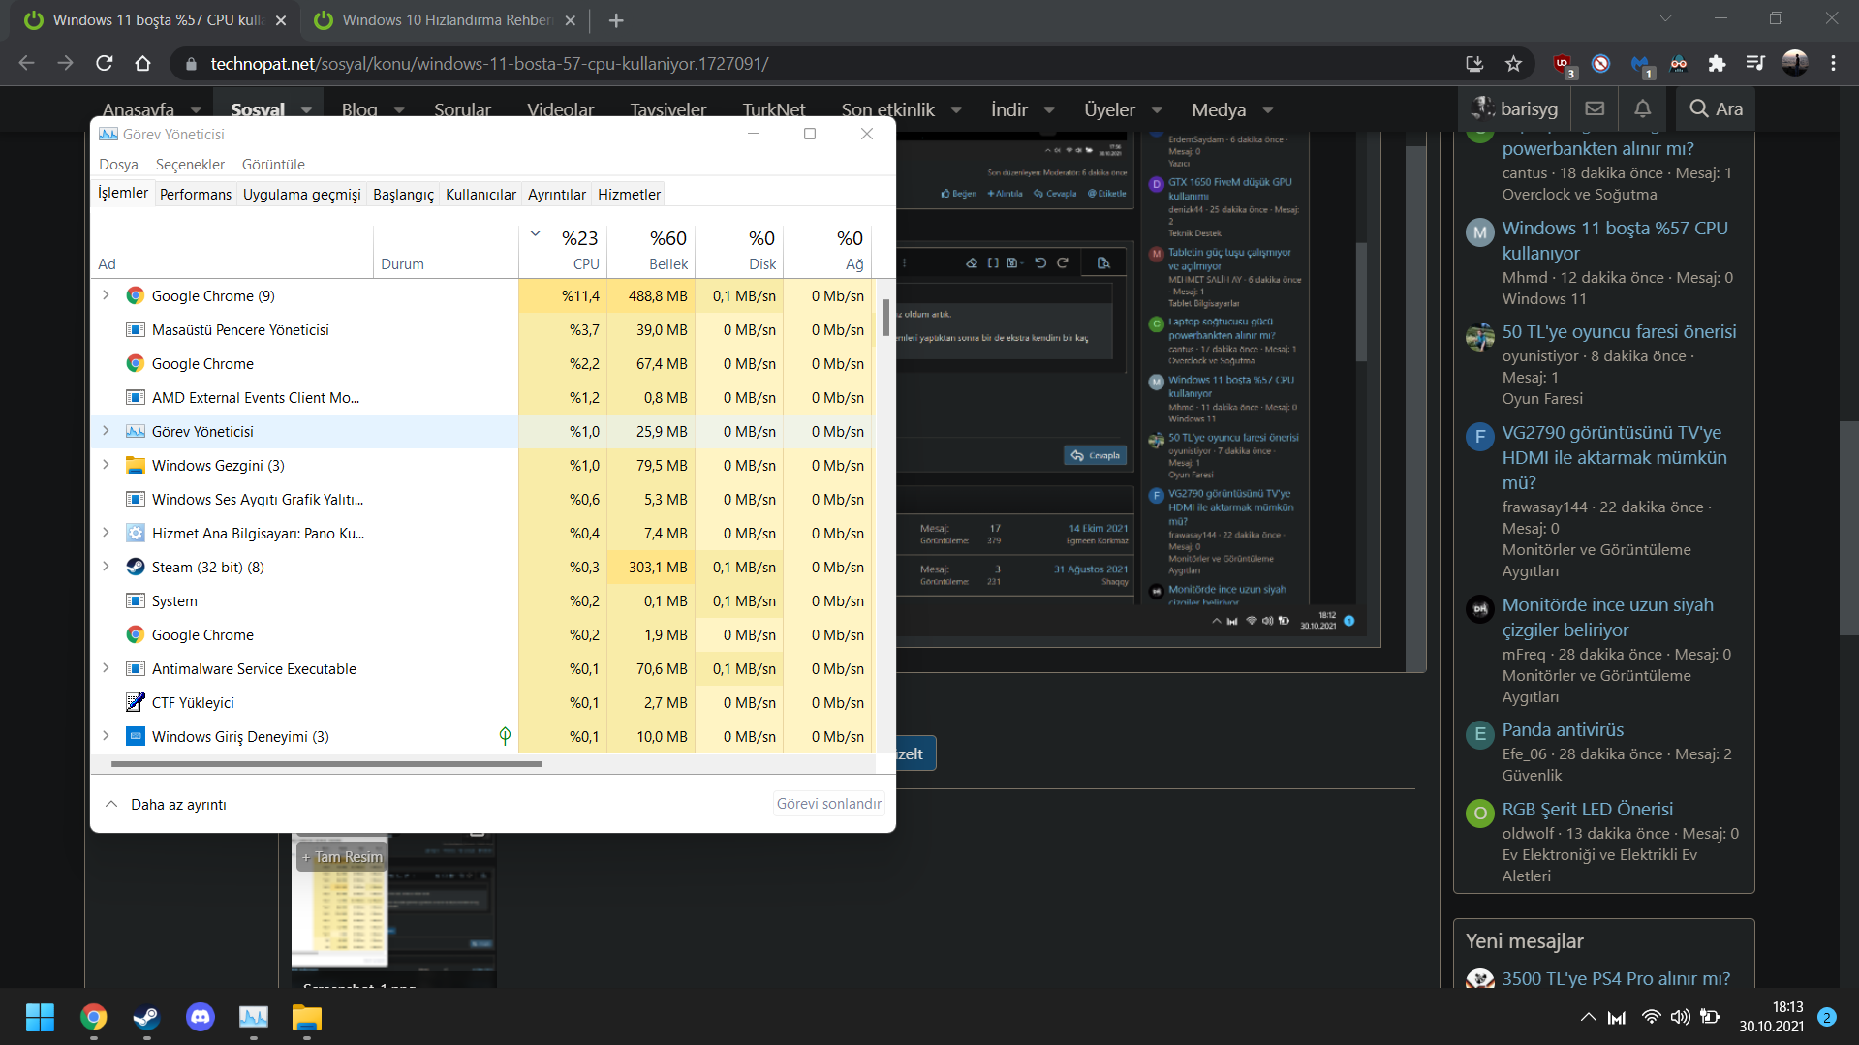
Task: Open the Görüntüle menu
Action: [x=273, y=165]
